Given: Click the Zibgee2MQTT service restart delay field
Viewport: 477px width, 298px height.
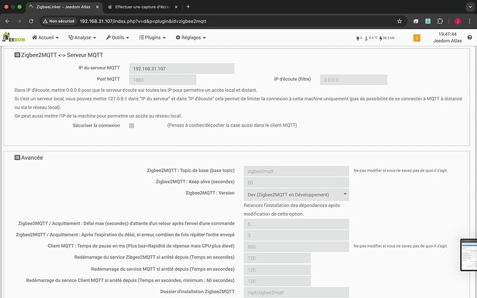Looking at the screenshot, I should click(x=277, y=258).
